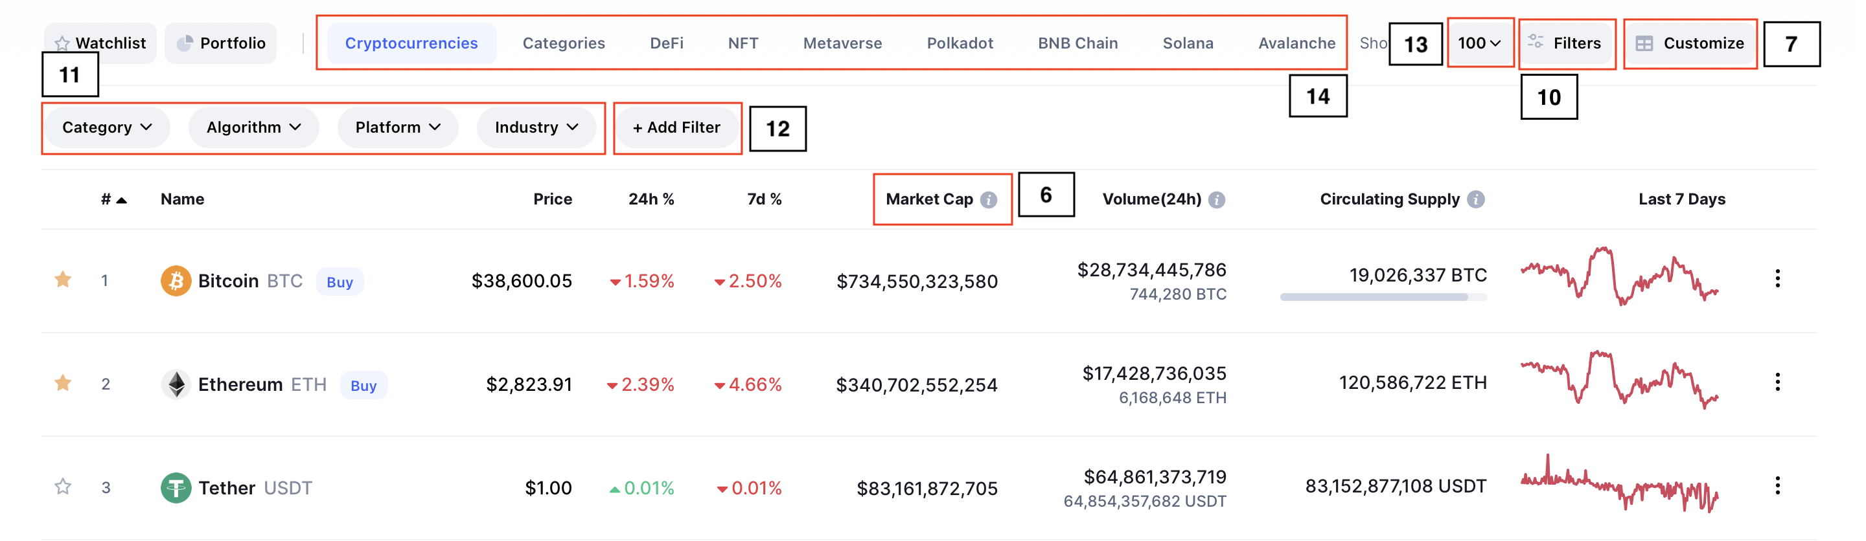Image resolution: width=1866 pixels, height=541 pixels.
Task: Click Tether supply 83,152,877,108 USDT
Action: [1396, 486]
